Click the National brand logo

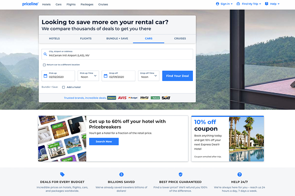tap(155, 98)
